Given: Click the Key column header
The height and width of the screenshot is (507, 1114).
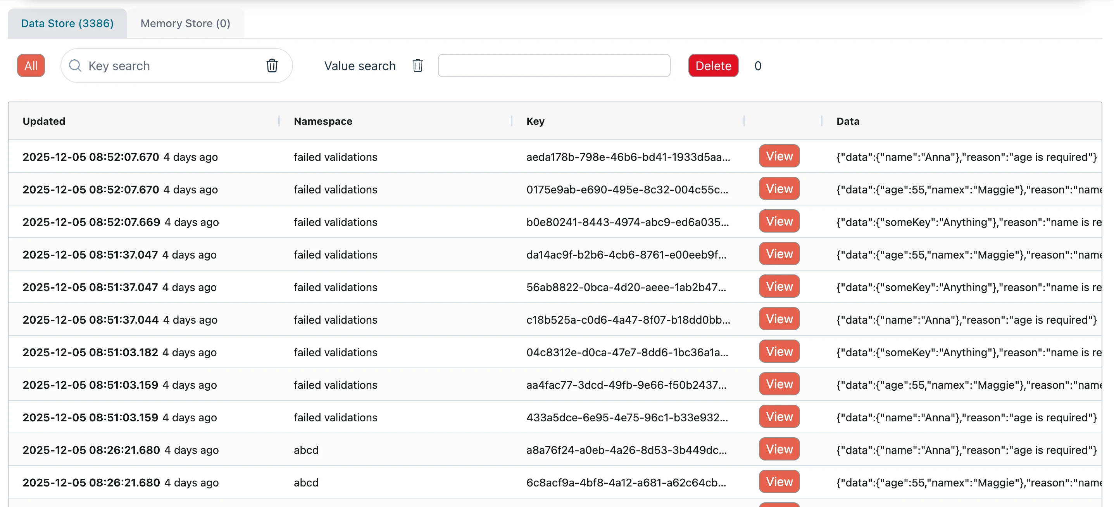Looking at the screenshot, I should coord(535,121).
